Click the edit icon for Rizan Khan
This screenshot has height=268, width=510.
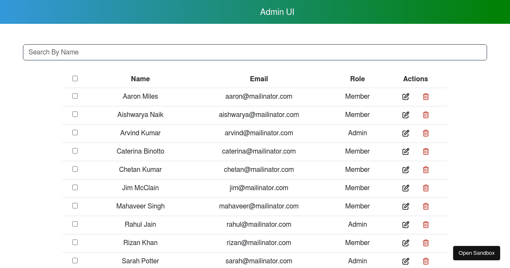click(x=405, y=243)
